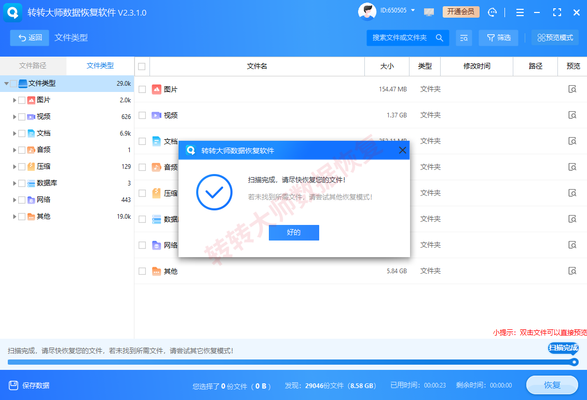Screen dimensions: 587x400
Task: Sort by the 类型 column header
Action: [425, 66]
